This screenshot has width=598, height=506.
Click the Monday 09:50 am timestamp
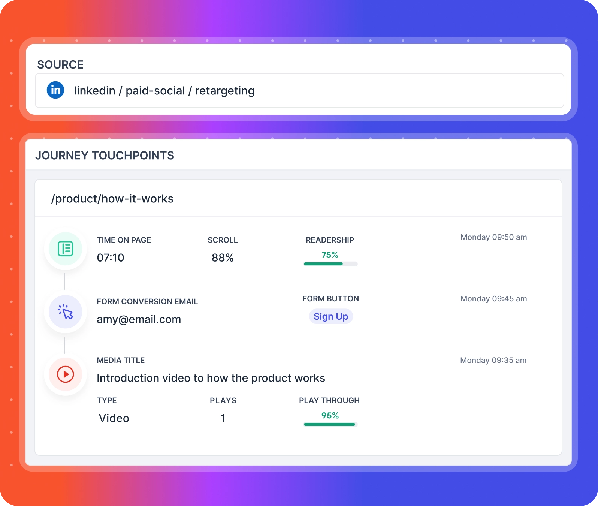(x=494, y=237)
